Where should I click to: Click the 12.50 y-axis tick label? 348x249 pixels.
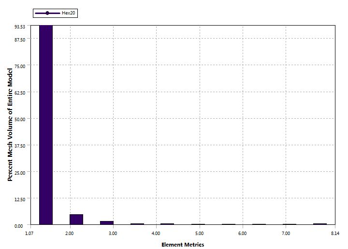point(19,199)
